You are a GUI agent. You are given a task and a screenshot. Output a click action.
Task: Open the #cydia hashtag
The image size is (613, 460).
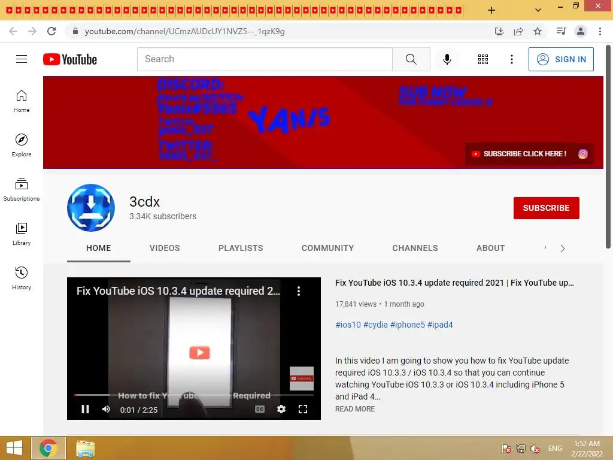click(375, 325)
